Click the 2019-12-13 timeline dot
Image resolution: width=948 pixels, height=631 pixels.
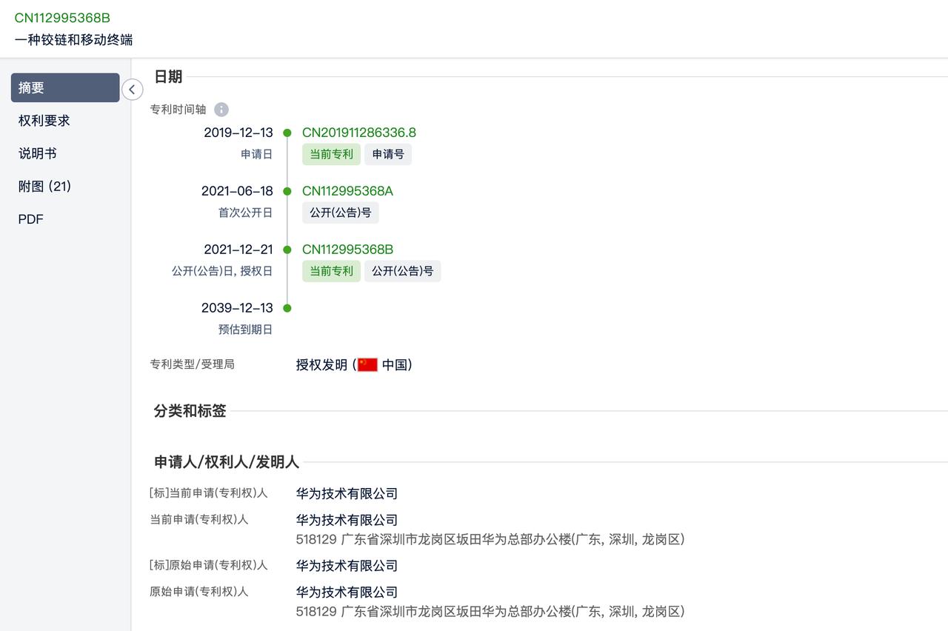pos(287,133)
